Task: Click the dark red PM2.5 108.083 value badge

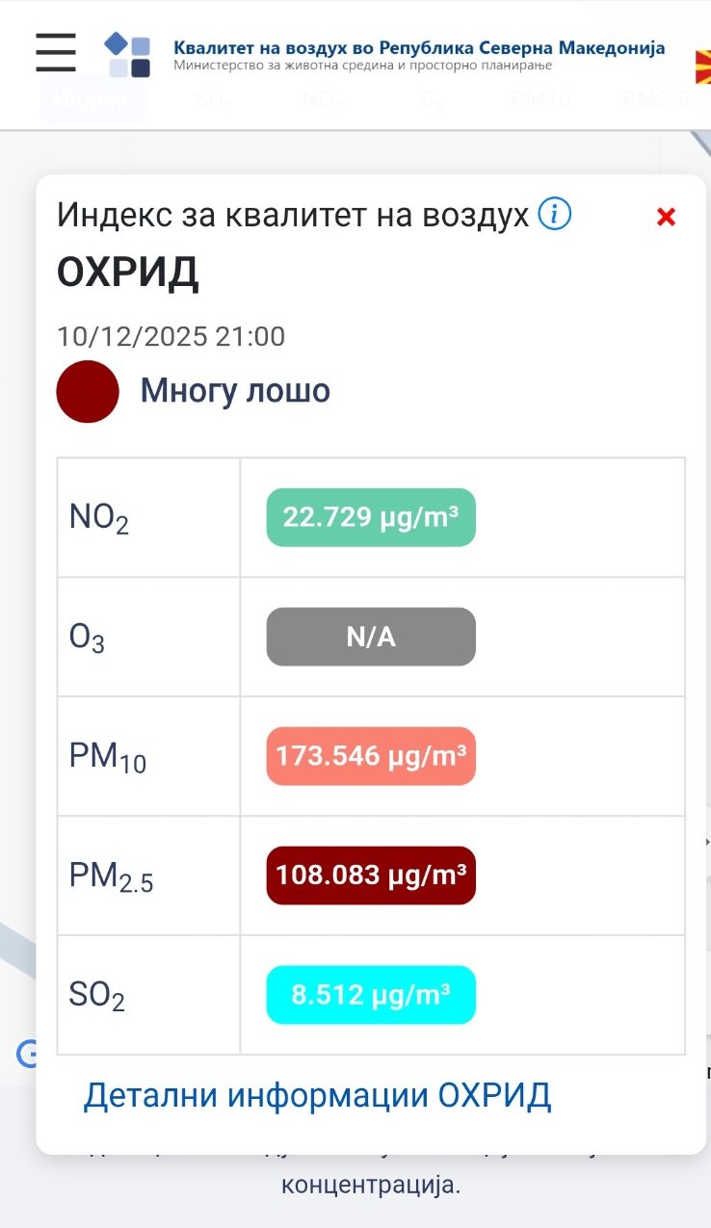Action: 371,875
